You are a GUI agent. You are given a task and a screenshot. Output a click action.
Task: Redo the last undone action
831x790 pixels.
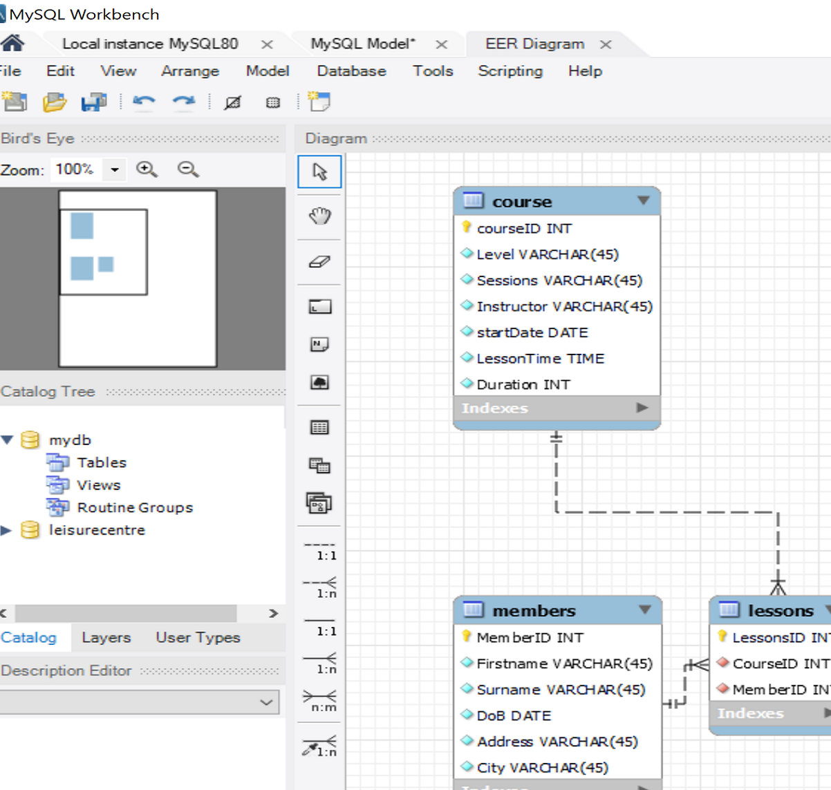(183, 102)
